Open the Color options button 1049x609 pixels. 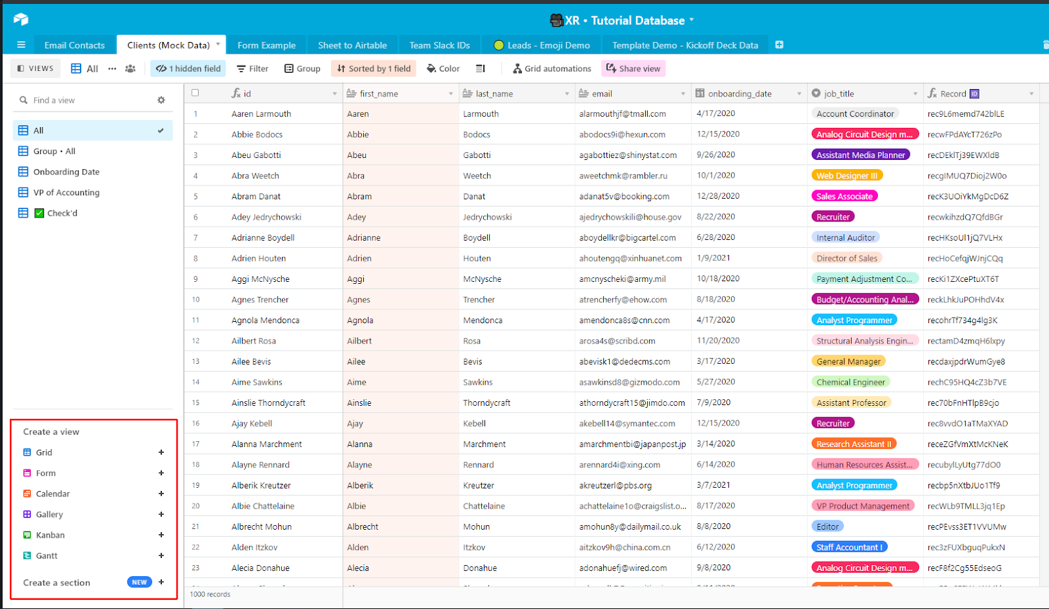pos(443,69)
